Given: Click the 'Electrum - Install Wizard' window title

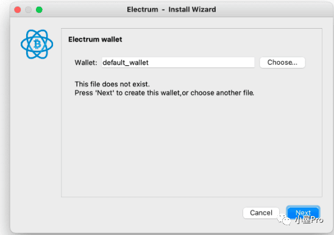Looking at the screenshot, I should click(171, 10).
